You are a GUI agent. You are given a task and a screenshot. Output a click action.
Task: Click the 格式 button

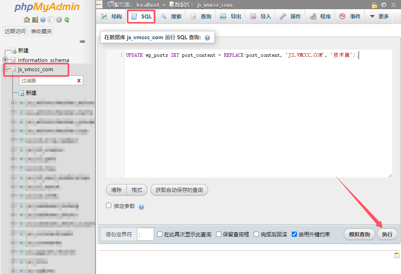(137, 190)
